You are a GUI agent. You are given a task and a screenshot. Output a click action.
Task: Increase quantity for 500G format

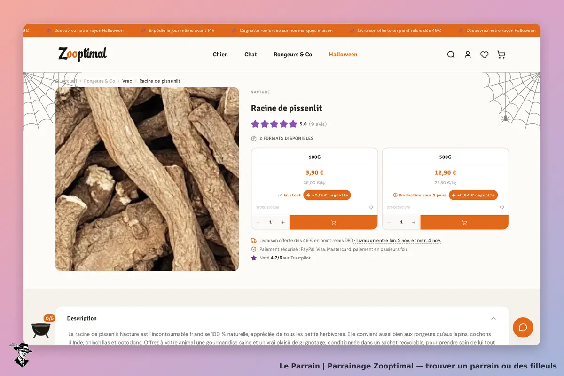pyautogui.click(x=414, y=222)
